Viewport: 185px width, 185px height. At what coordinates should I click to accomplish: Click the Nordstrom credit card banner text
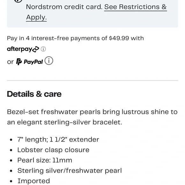pyautogui.click(x=64, y=7)
